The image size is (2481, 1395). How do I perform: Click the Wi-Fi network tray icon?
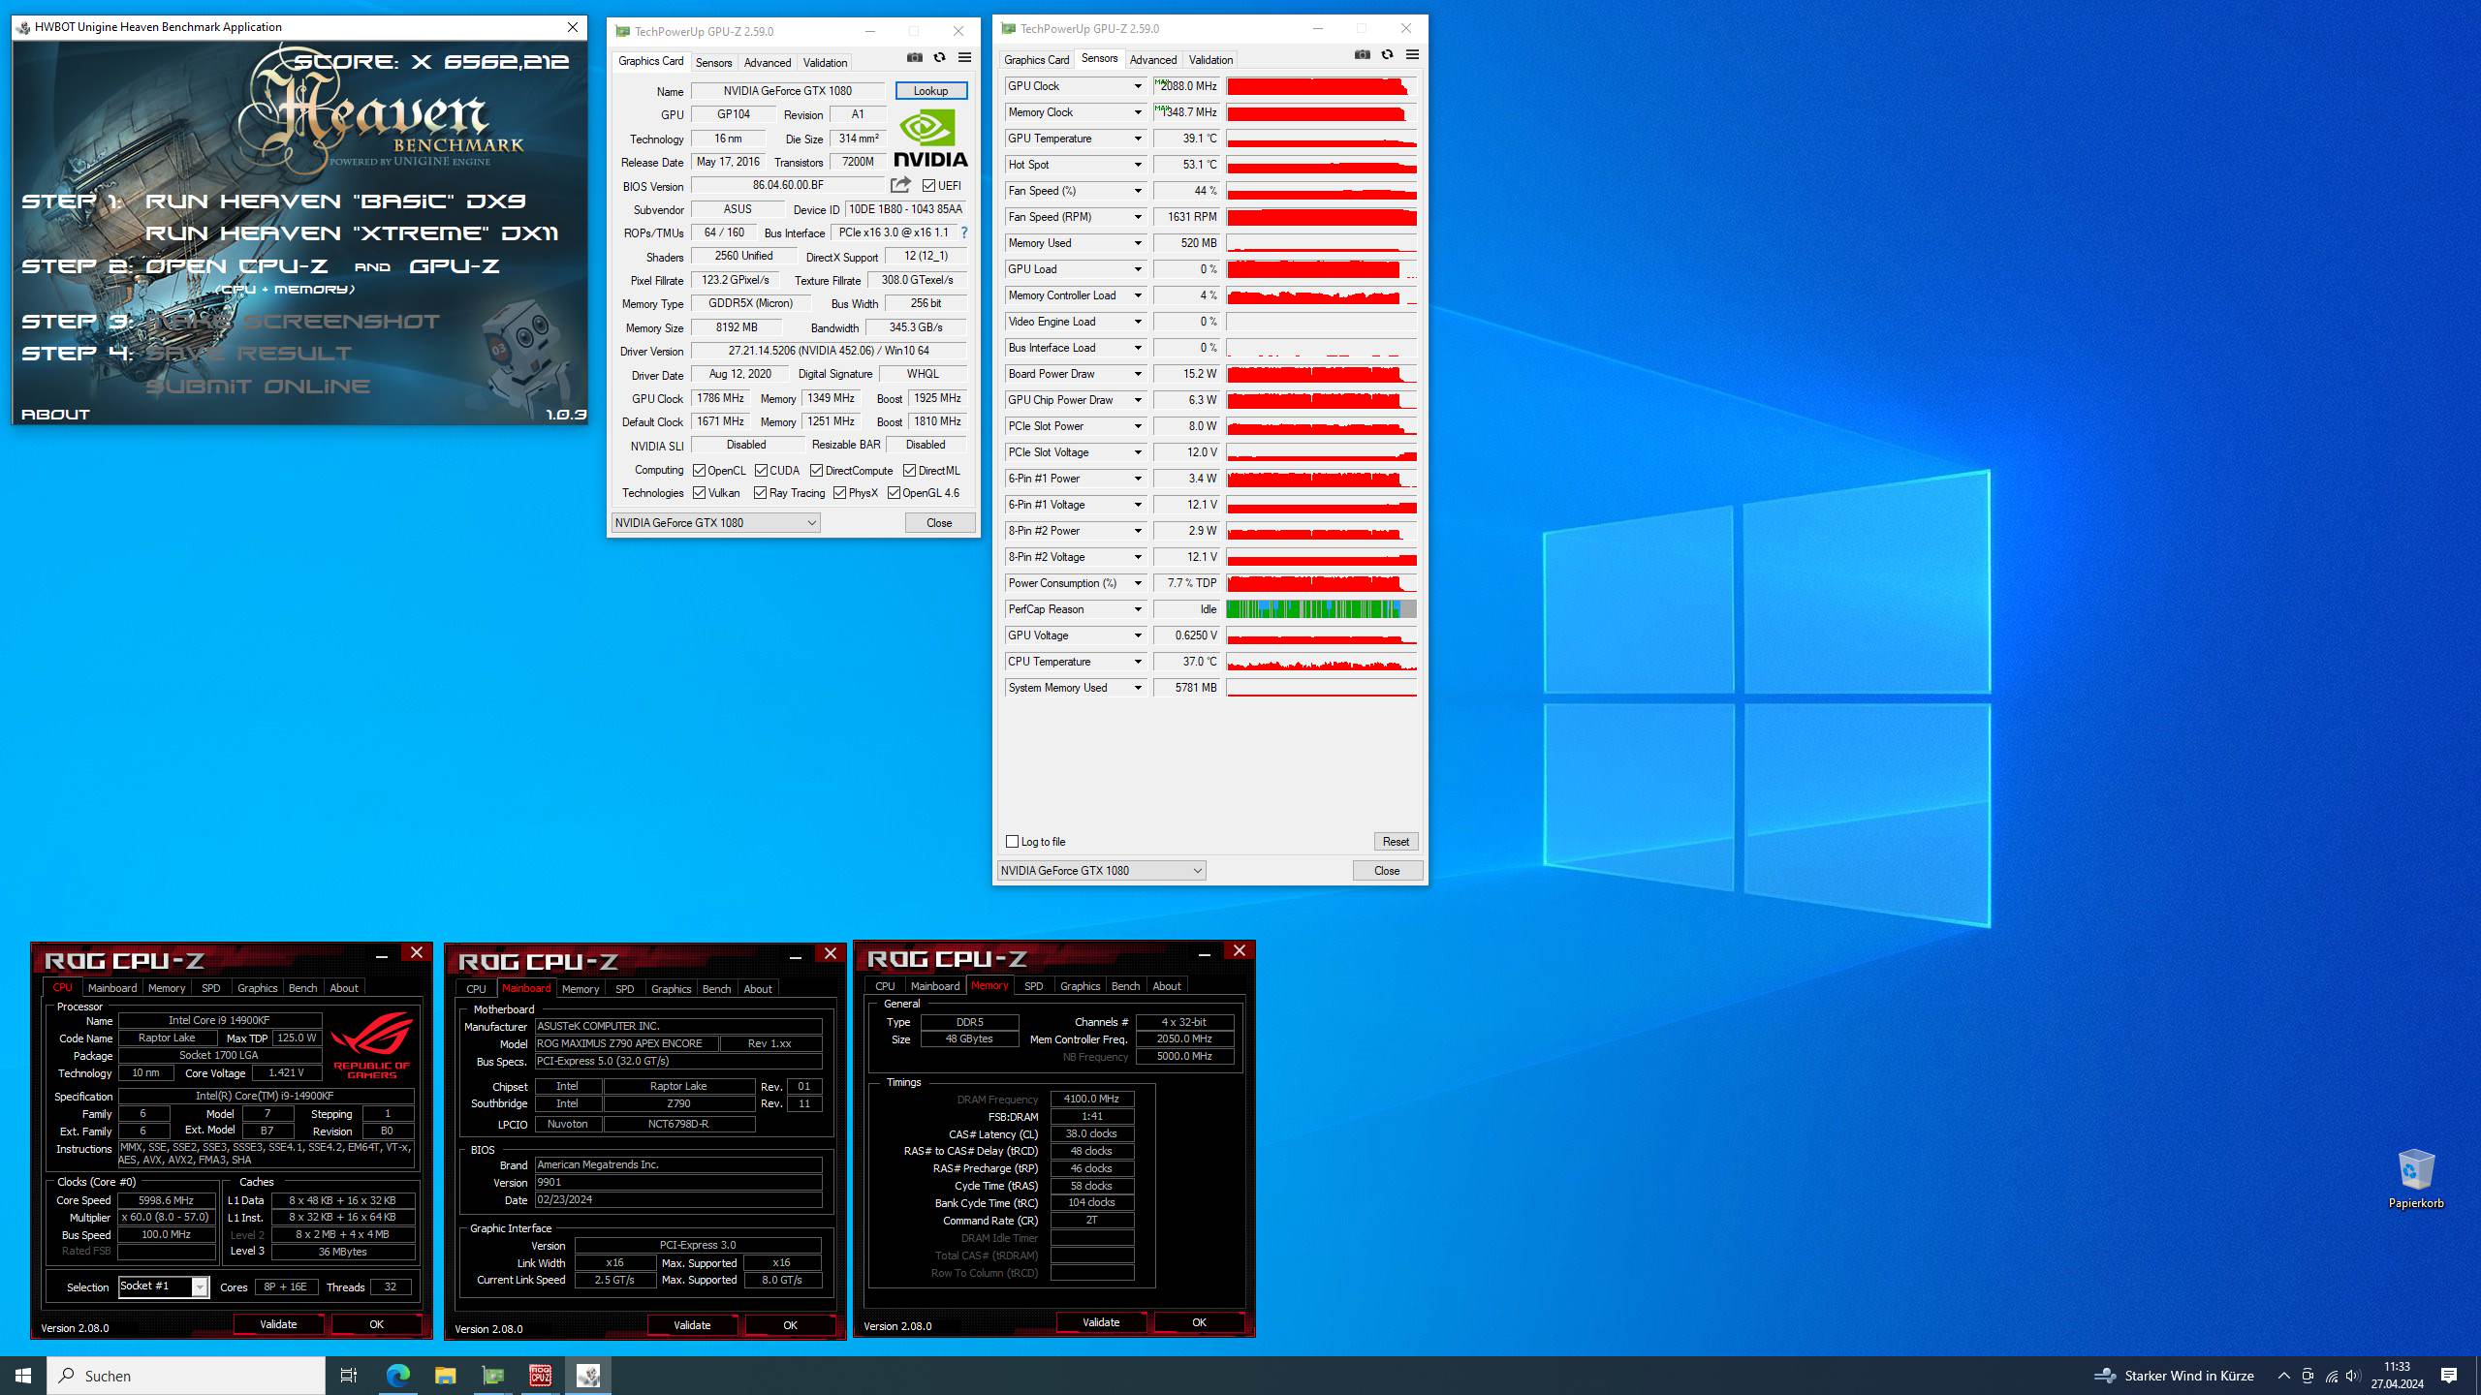(x=2331, y=1376)
